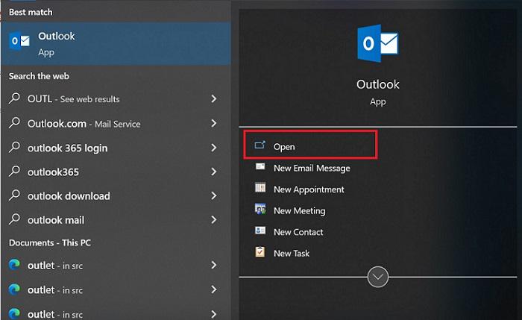Click the magnifier icon next to Outlook.com
The image size is (522, 320).
tap(14, 123)
